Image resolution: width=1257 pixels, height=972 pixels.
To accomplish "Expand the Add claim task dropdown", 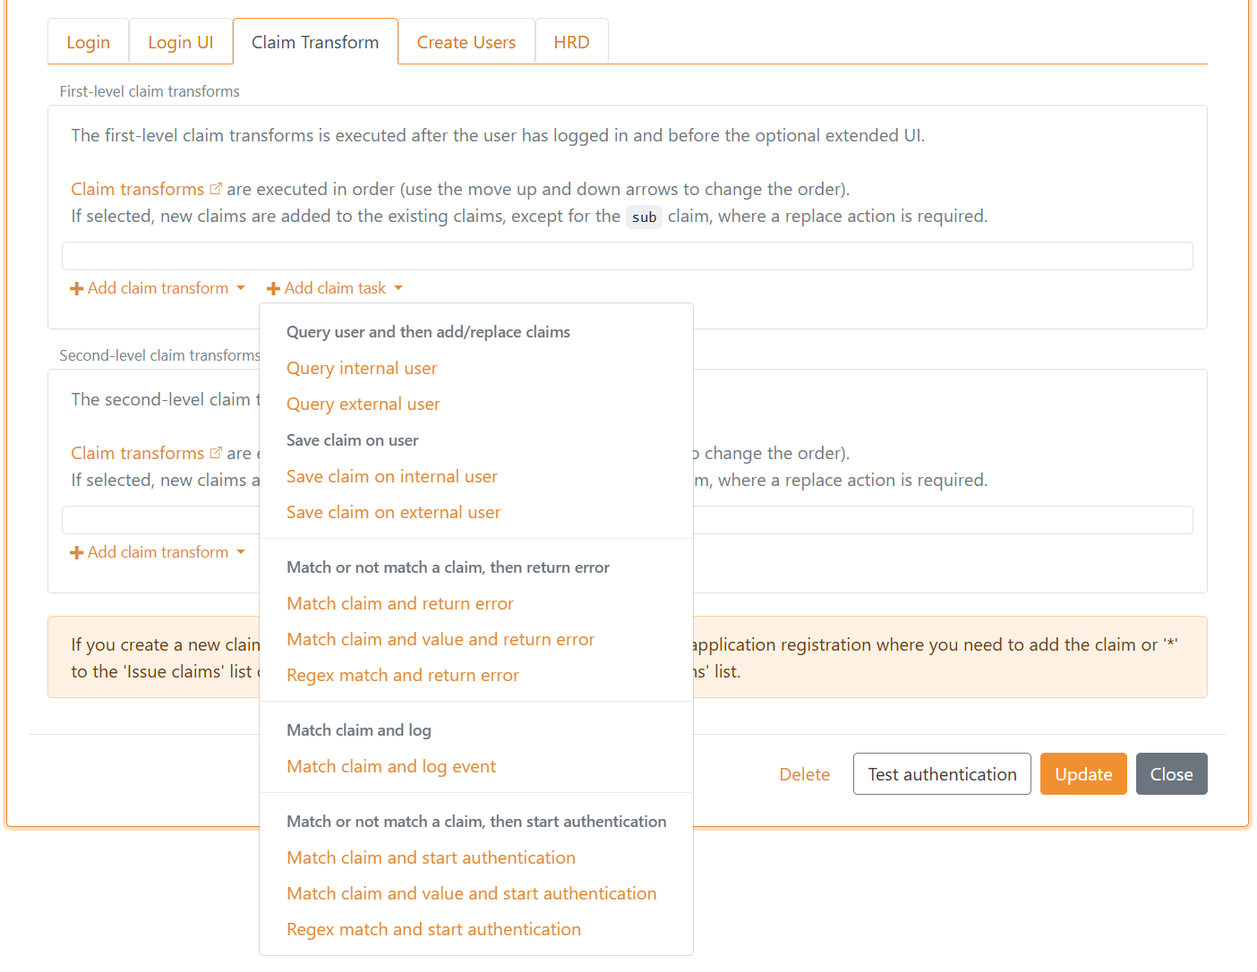I will point(334,287).
